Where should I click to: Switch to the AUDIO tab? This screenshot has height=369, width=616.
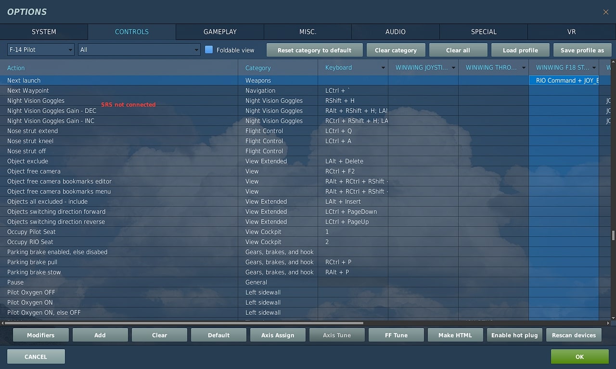pyautogui.click(x=395, y=32)
